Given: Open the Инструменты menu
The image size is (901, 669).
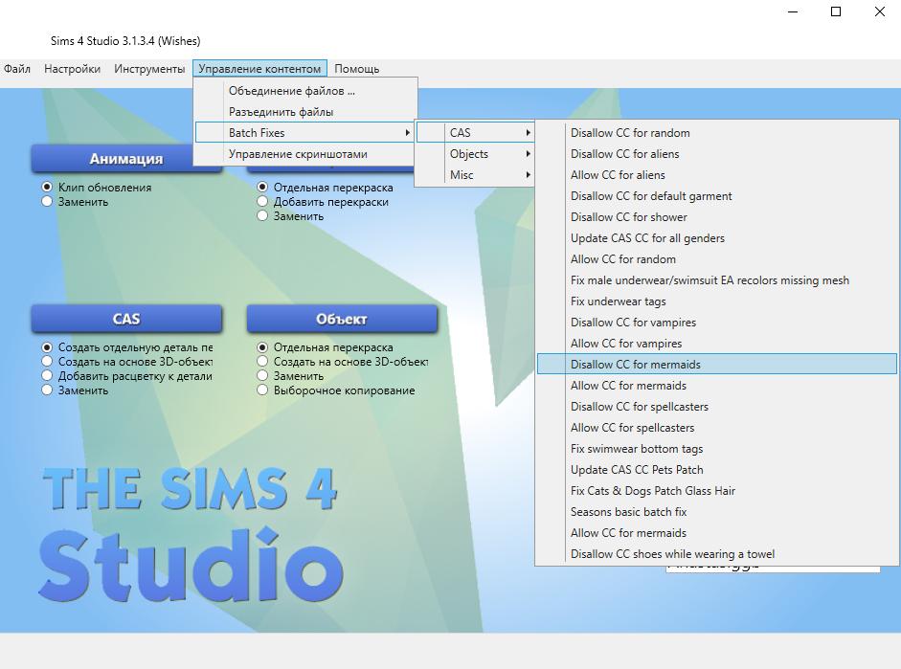Looking at the screenshot, I should (149, 69).
